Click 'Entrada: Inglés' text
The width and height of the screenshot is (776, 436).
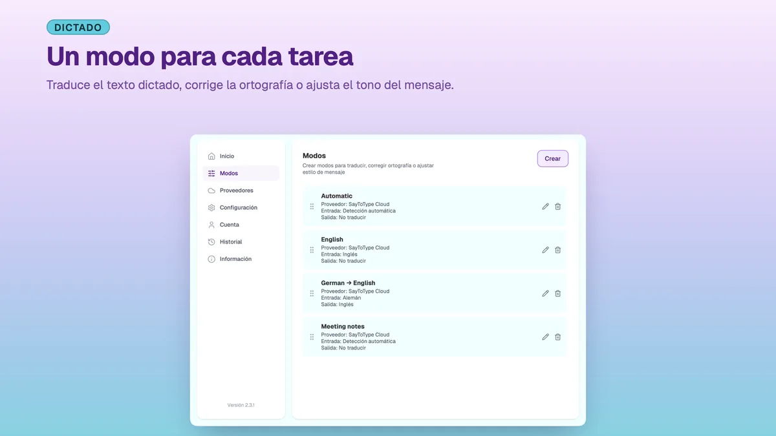click(x=339, y=254)
